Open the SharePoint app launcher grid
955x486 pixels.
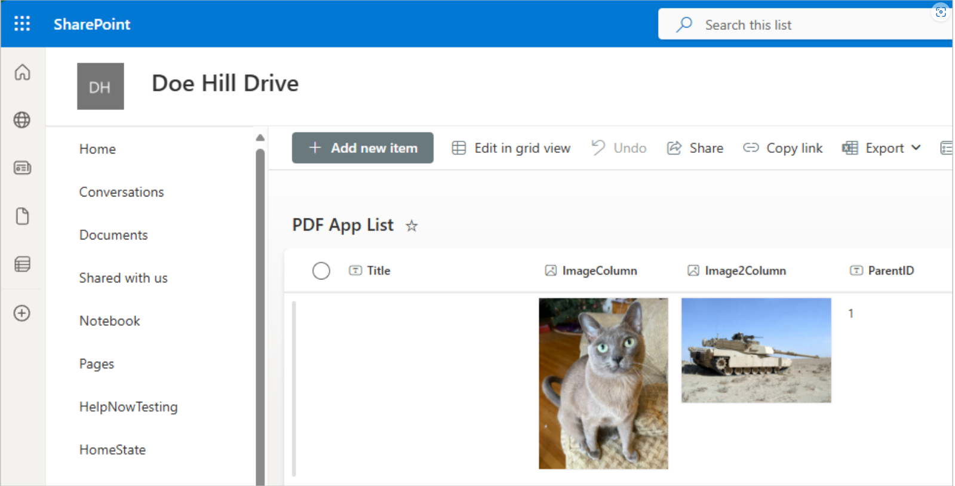[22, 24]
